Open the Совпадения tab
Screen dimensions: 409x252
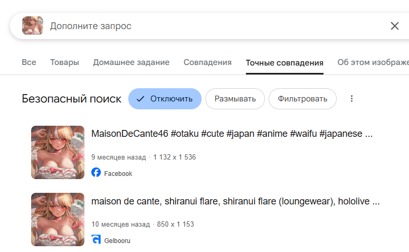[207, 62]
